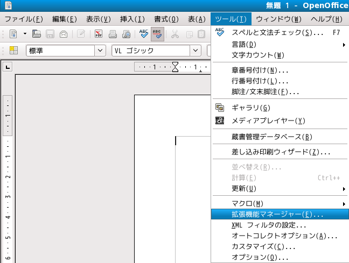Click the Paste clipboard icon

pyautogui.click(x=201, y=34)
